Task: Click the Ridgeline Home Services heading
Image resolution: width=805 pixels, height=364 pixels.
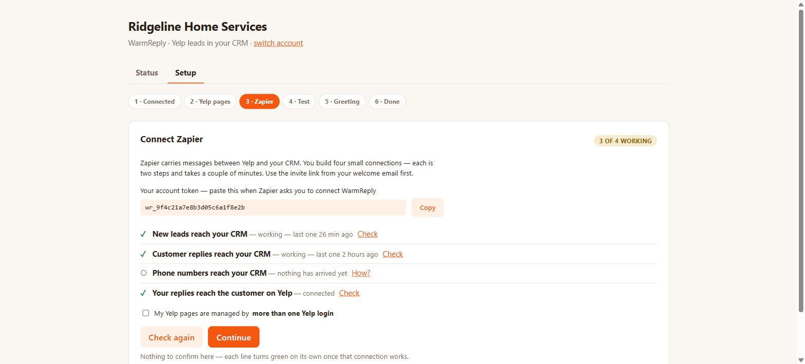Action: [198, 27]
